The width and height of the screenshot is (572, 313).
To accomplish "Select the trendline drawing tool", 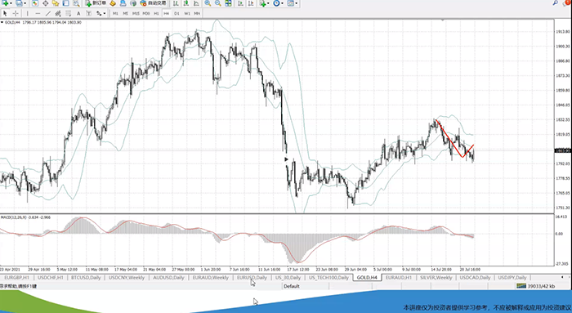I will click(47, 14).
